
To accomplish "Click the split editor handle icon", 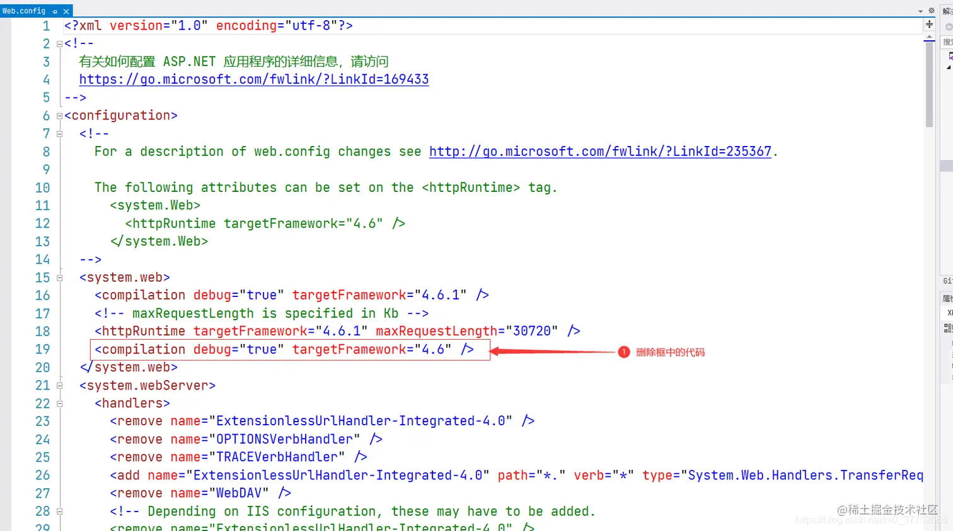I will point(929,25).
